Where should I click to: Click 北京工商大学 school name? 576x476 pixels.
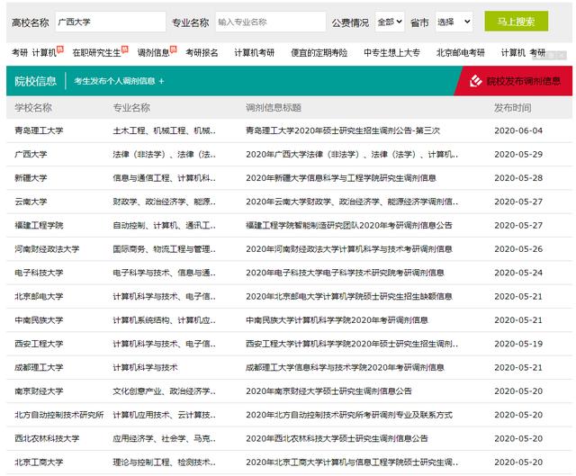tap(39, 462)
